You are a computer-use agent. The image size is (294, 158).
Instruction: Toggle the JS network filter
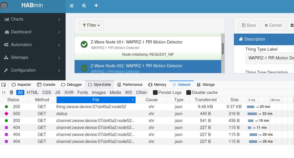57,92
